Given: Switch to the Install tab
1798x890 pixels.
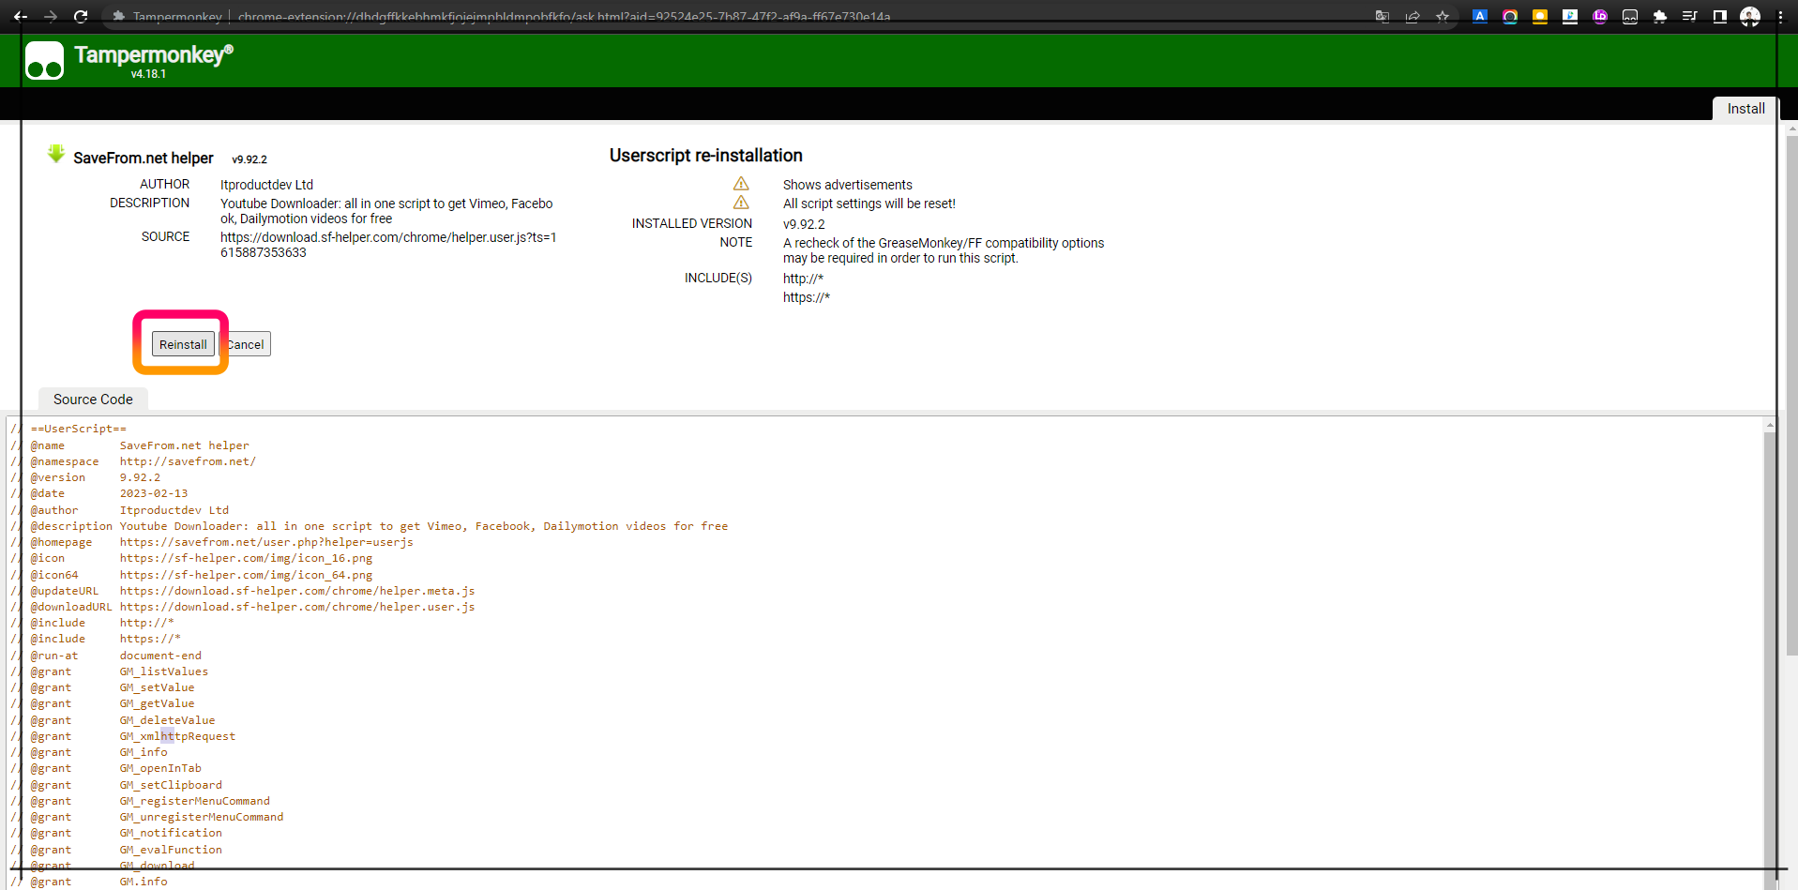Looking at the screenshot, I should pos(1745,109).
